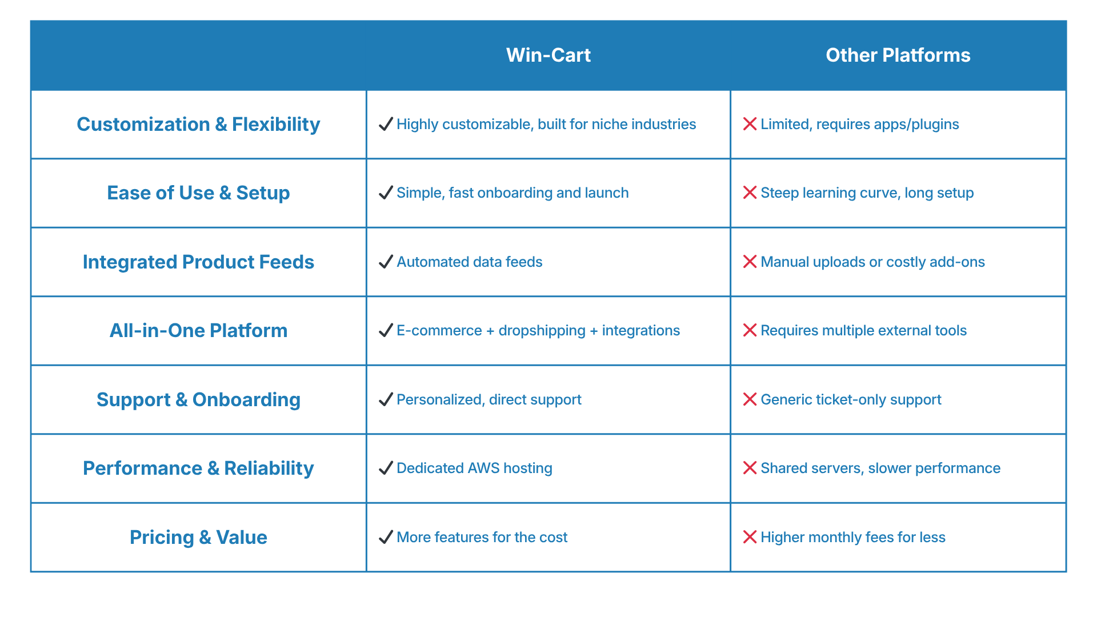Select the Integrated Product Feeds row label
Image resolution: width=1097 pixels, height=617 pixels.
tap(198, 262)
